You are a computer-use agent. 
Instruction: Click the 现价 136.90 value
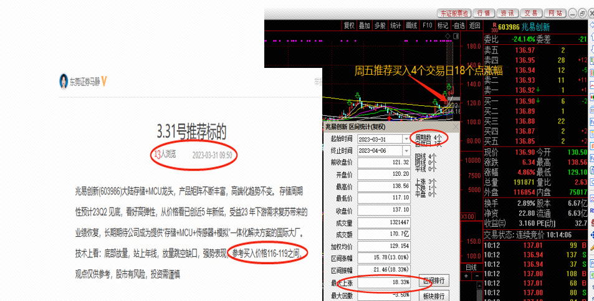pyautogui.click(x=525, y=152)
